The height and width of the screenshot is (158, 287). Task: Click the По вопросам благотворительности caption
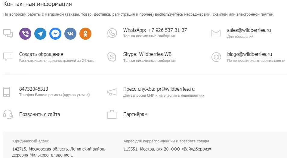pos(256,61)
